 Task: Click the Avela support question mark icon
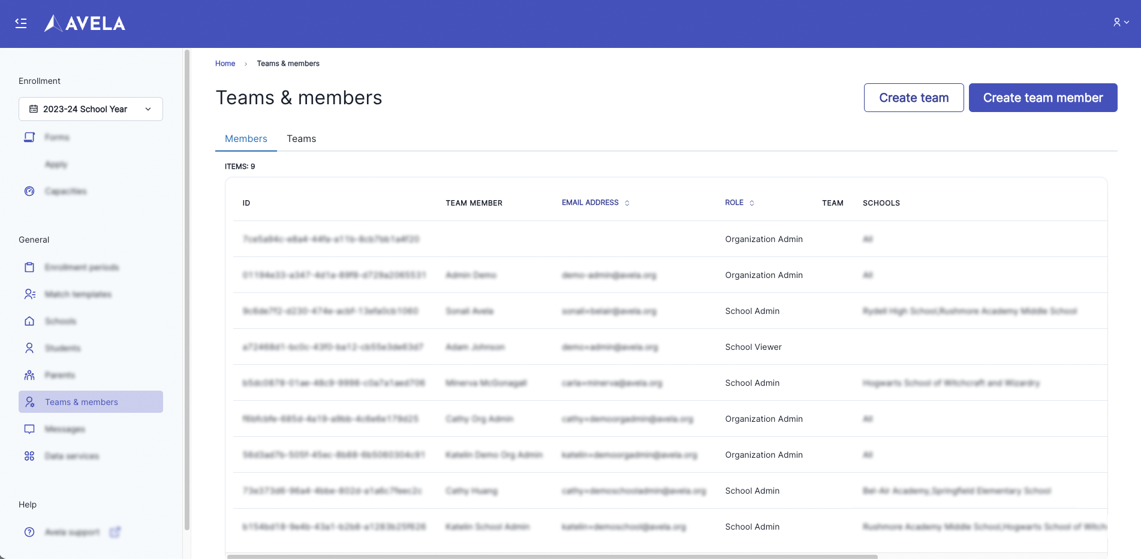point(29,532)
